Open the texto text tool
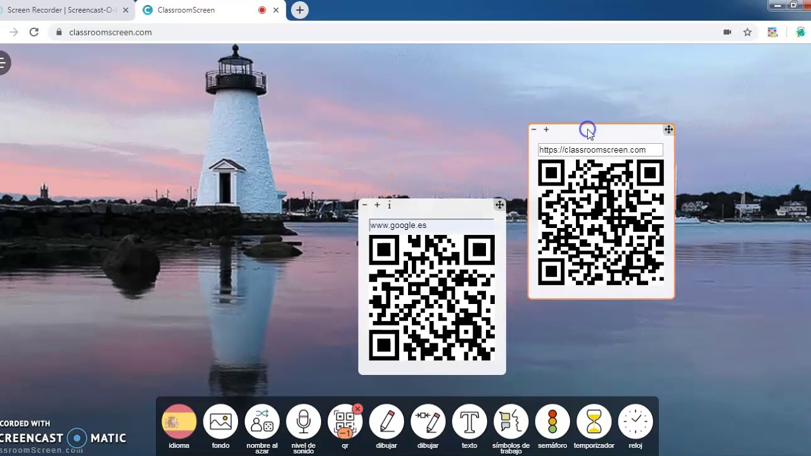The width and height of the screenshot is (811, 456). coord(469,422)
